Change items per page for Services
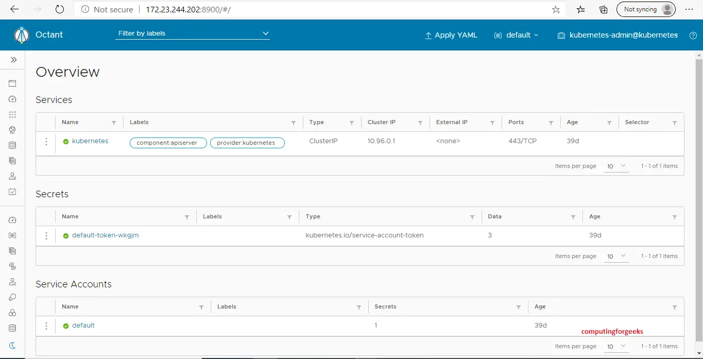The image size is (703, 359). pos(616,166)
